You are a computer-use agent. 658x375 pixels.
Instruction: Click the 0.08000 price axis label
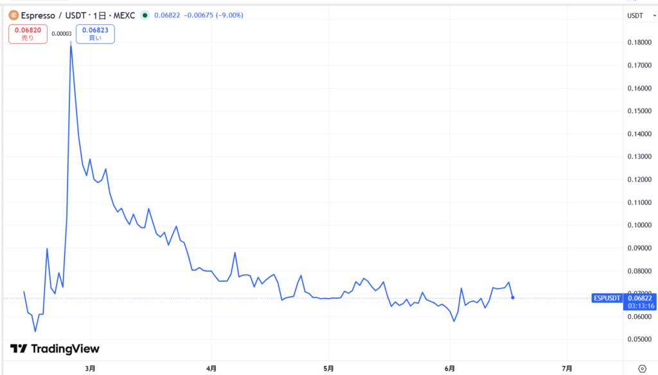click(x=639, y=271)
